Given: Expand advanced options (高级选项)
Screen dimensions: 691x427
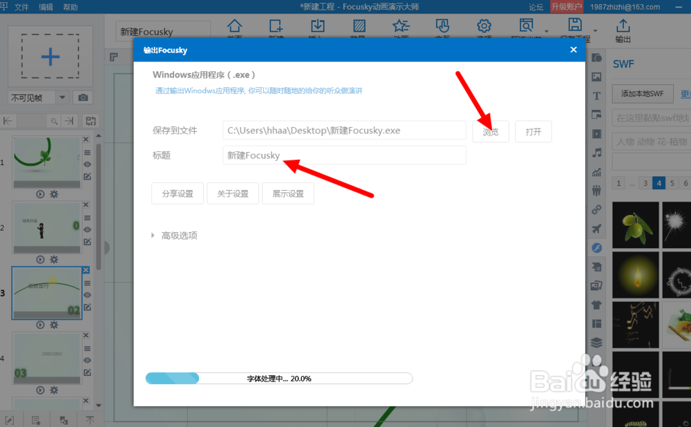Looking at the screenshot, I should pos(175,236).
